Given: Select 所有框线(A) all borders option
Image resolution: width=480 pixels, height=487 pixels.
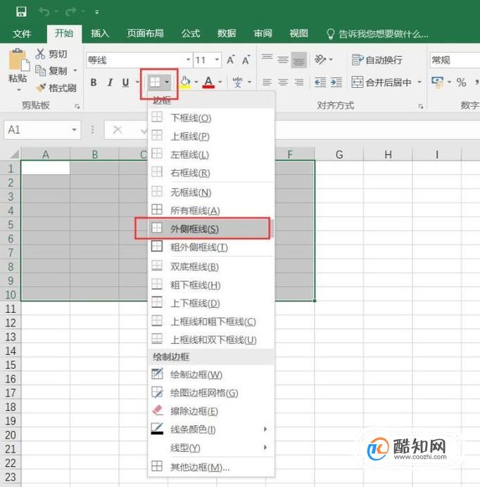Looking at the screenshot, I should 211,210.
